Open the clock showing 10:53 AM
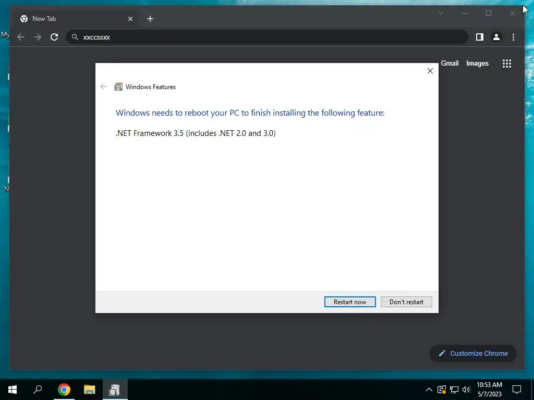 (489, 390)
